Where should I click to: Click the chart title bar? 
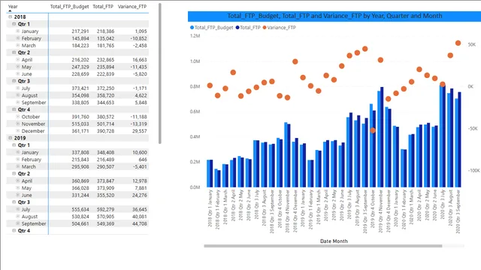(334, 16)
